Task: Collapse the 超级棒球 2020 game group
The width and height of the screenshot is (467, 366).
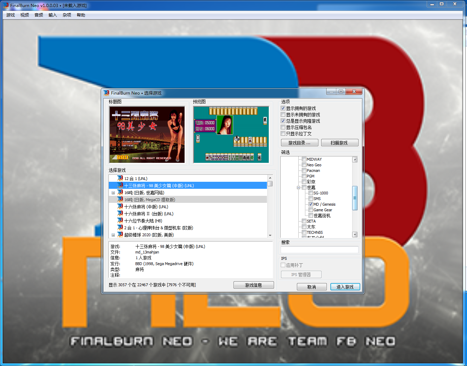Action: coord(113,235)
